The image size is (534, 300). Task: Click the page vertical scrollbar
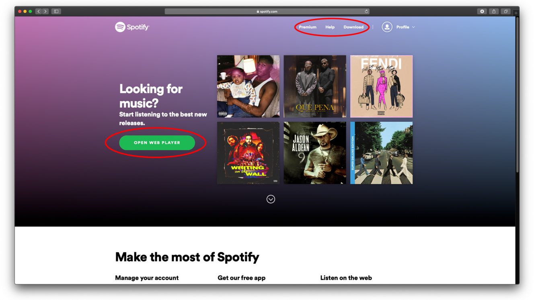(x=517, y=94)
